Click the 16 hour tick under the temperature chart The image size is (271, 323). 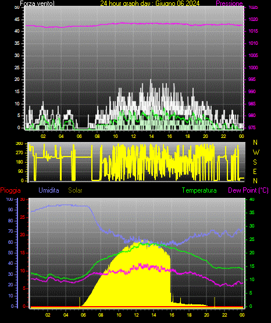coord(172,315)
